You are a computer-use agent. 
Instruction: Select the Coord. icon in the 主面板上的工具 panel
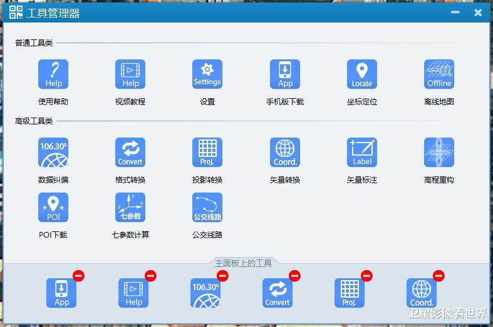click(x=422, y=293)
